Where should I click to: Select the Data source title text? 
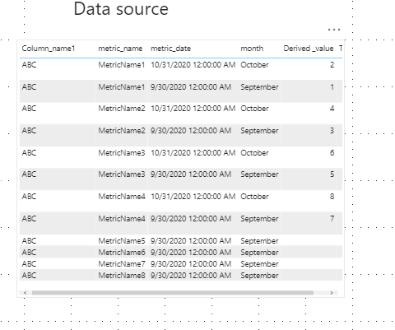[121, 9]
